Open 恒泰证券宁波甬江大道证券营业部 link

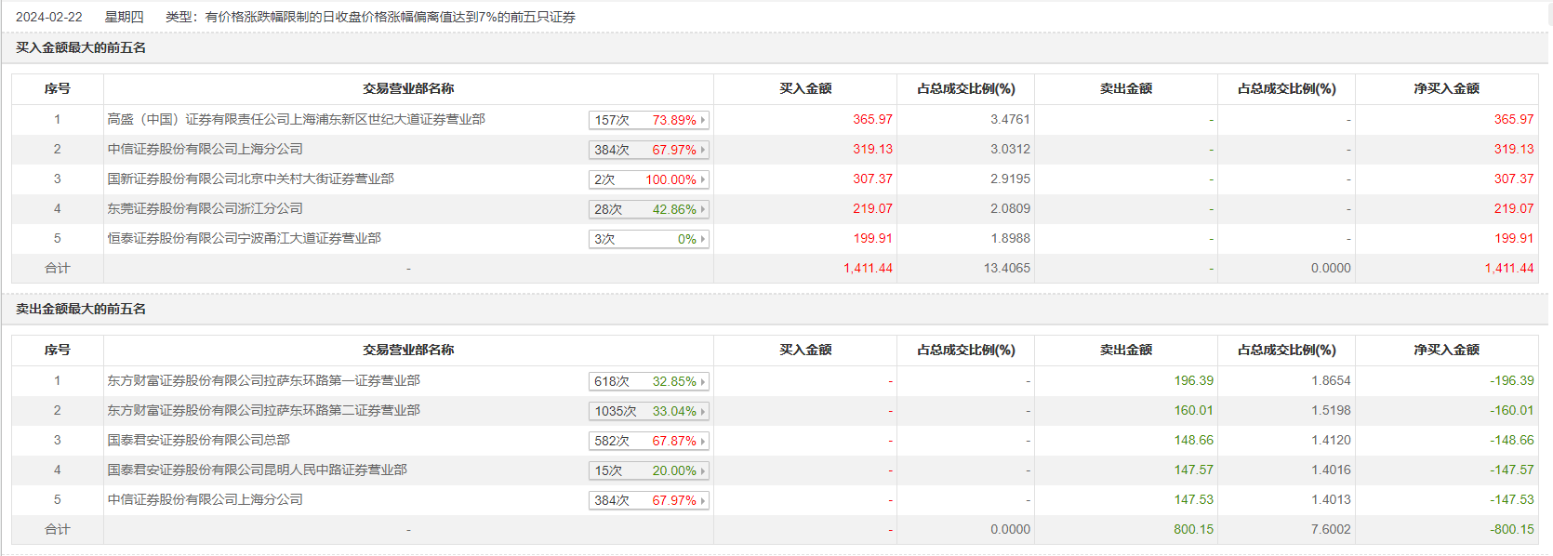(244, 238)
